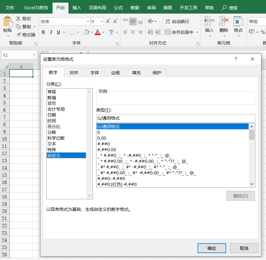The height and width of the screenshot is (260, 266).
Task: Decrease indent
Action: pyautogui.click(x=150, y=32)
